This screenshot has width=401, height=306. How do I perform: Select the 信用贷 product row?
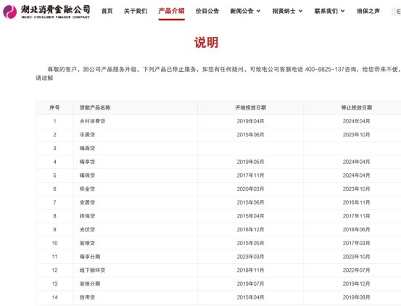[218, 297]
